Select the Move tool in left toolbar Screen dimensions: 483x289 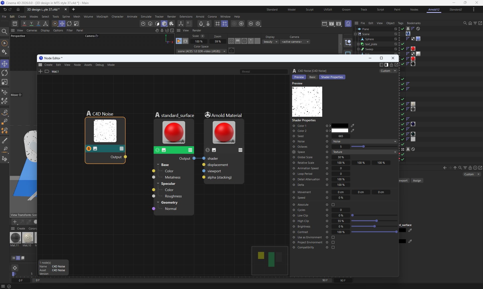[5, 64]
